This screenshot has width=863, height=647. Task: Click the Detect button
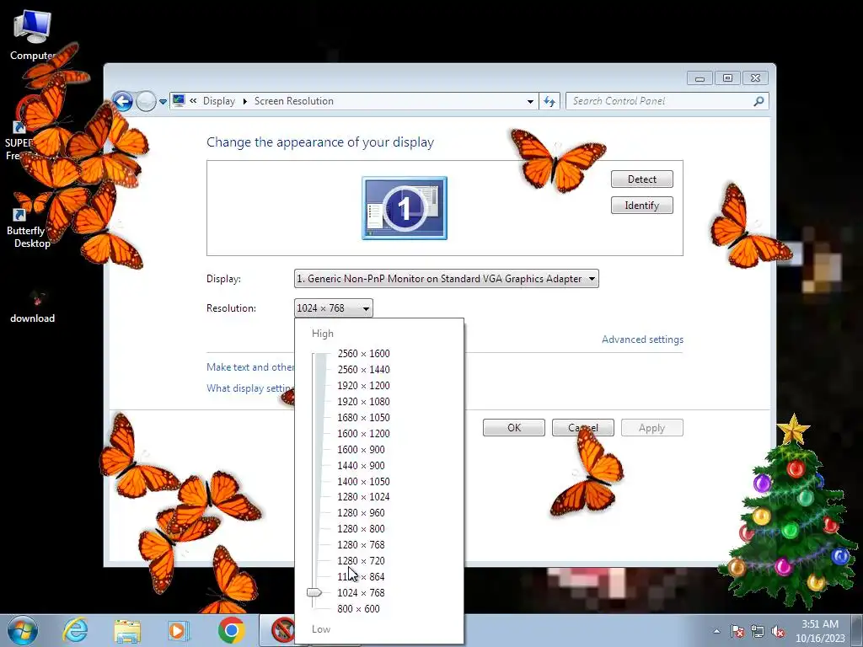(x=641, y=179)
